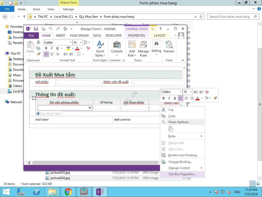This screenshot has width=262, height=197.
Task: Switch to the PAGE DESIGN ribbon tab
Action: point(79,36)
